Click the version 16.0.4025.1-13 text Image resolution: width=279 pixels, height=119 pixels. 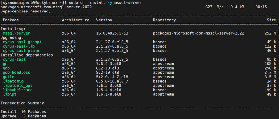tap(112, 33)
